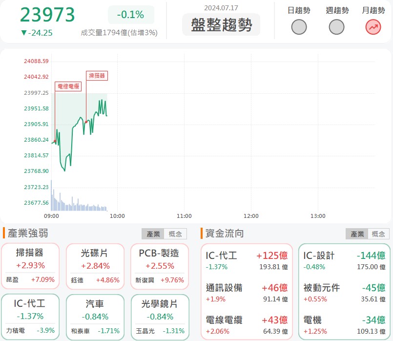Click the 月趨勢 red uptrend icon

(373, 27)
